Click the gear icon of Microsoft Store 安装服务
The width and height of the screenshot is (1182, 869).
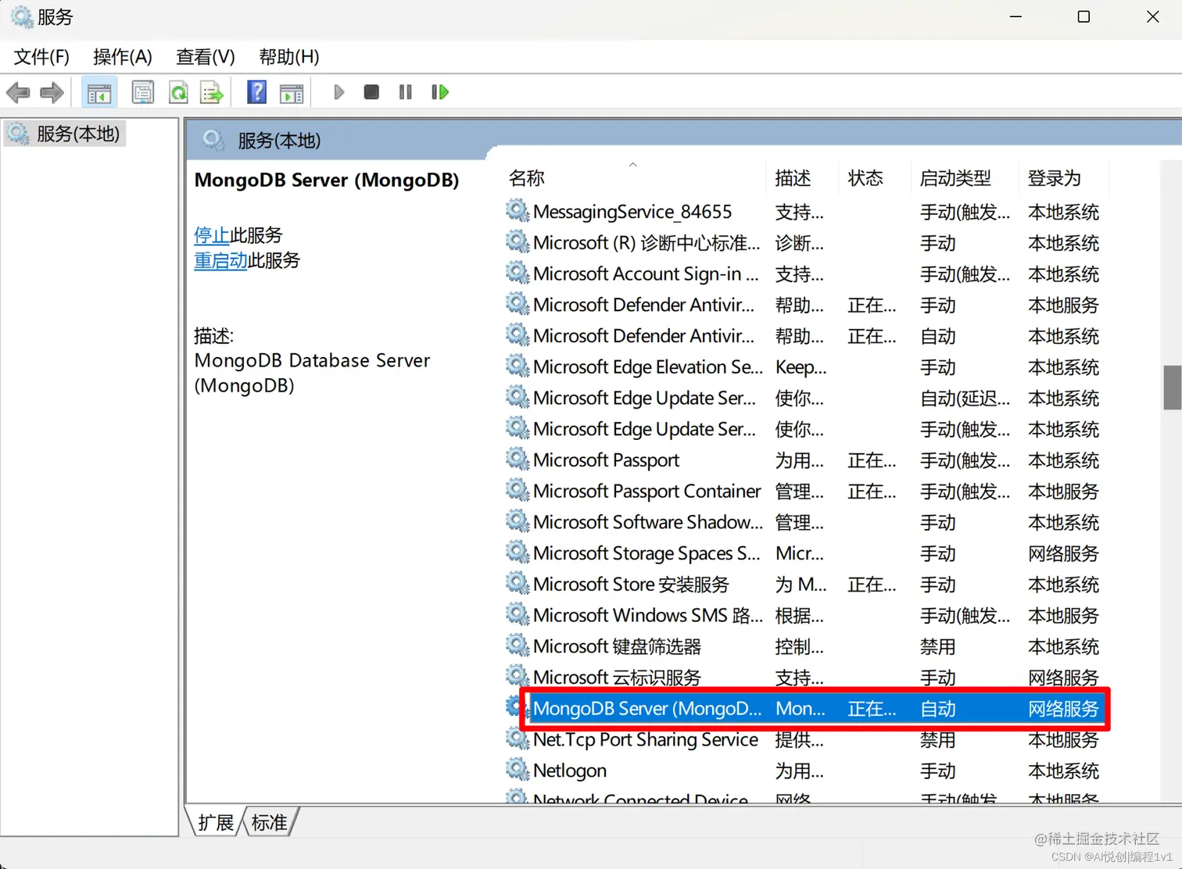pos(518,583)
